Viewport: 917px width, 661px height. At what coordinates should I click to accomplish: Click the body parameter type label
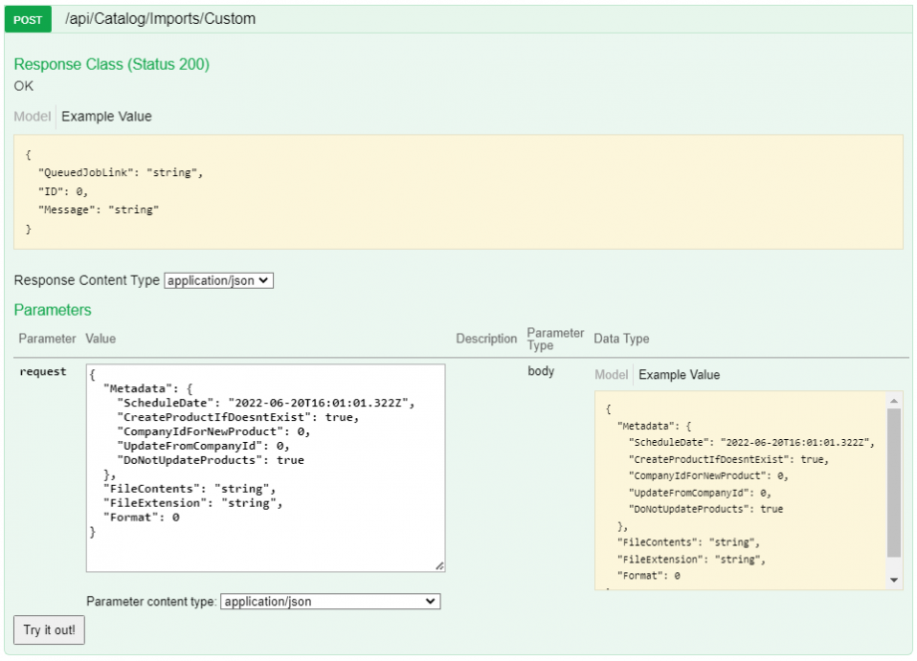pyautogui.click(x=539, y=370)
